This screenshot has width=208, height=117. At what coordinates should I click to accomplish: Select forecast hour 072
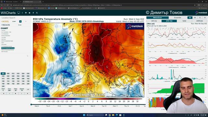[3, 79]
